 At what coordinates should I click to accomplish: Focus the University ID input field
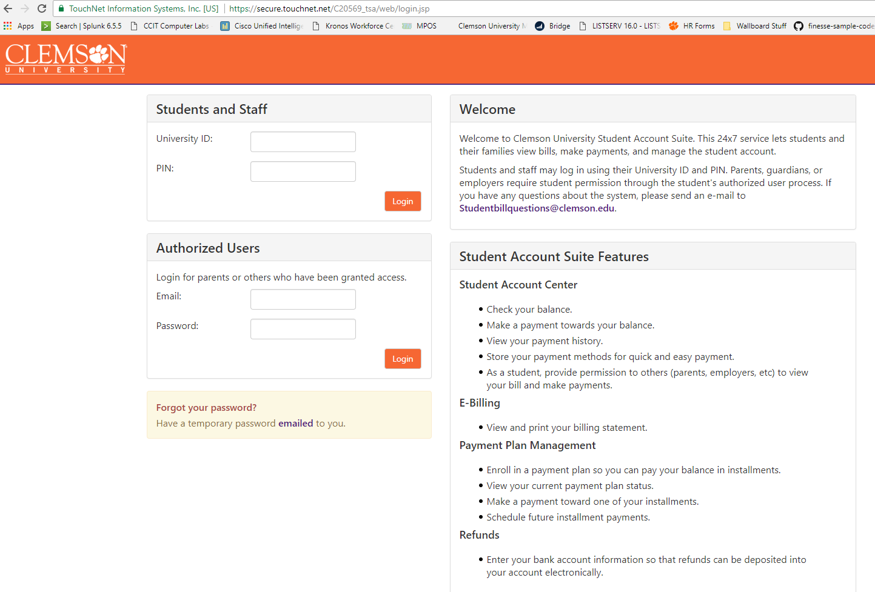303,142
